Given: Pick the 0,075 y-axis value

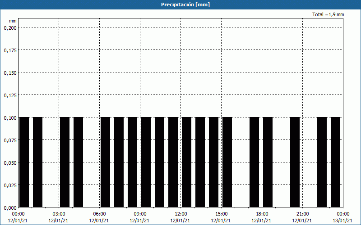Looking at the screenshot, I should [x=10, y=140].
